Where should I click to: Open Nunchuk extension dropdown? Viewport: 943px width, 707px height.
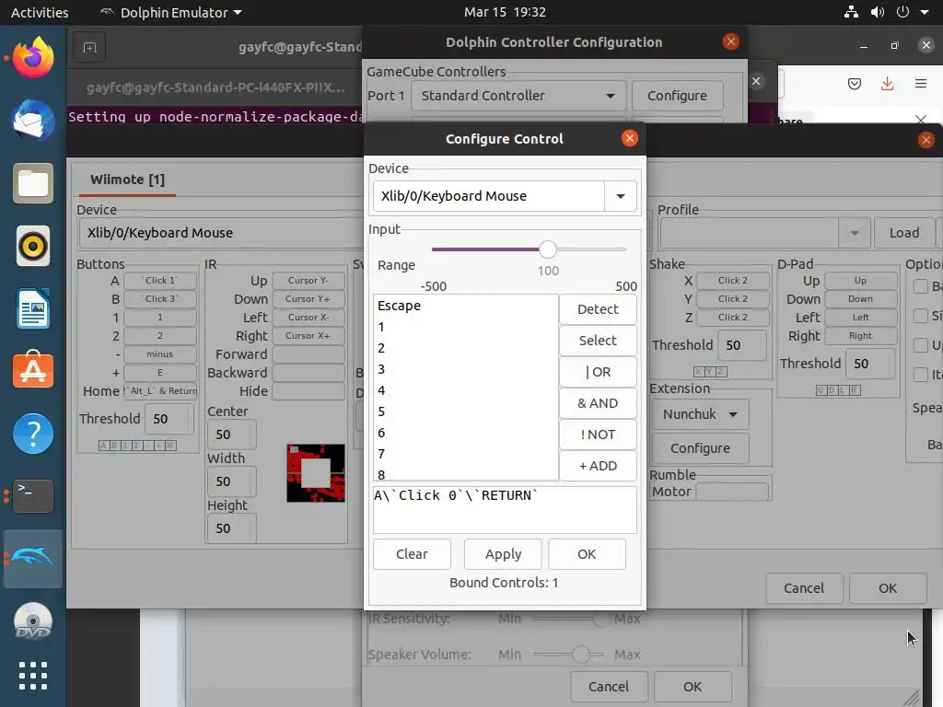pos(700,414)
